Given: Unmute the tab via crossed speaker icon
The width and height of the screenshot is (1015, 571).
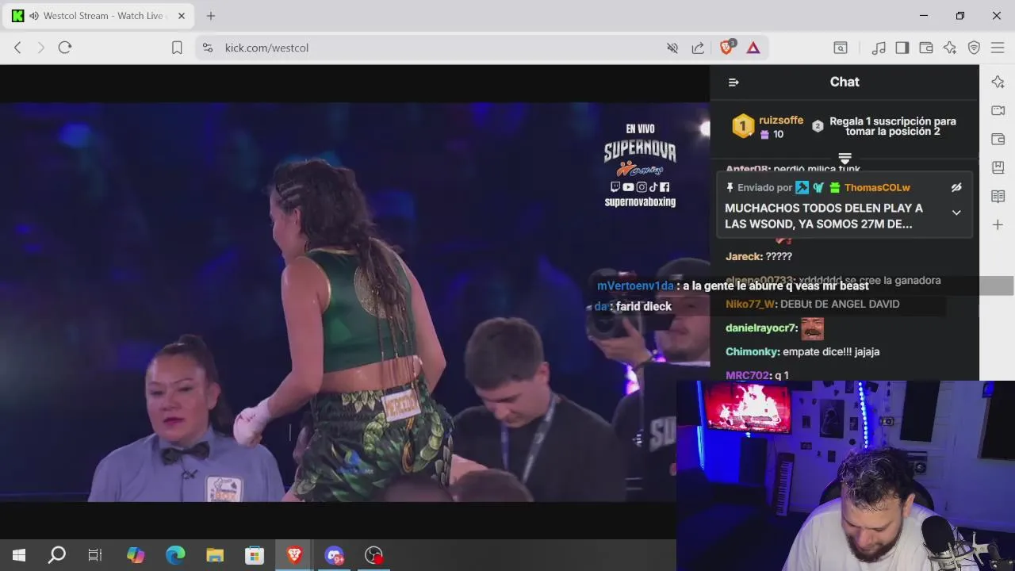Looking at the screenshot, I should [x=672, y=48].
